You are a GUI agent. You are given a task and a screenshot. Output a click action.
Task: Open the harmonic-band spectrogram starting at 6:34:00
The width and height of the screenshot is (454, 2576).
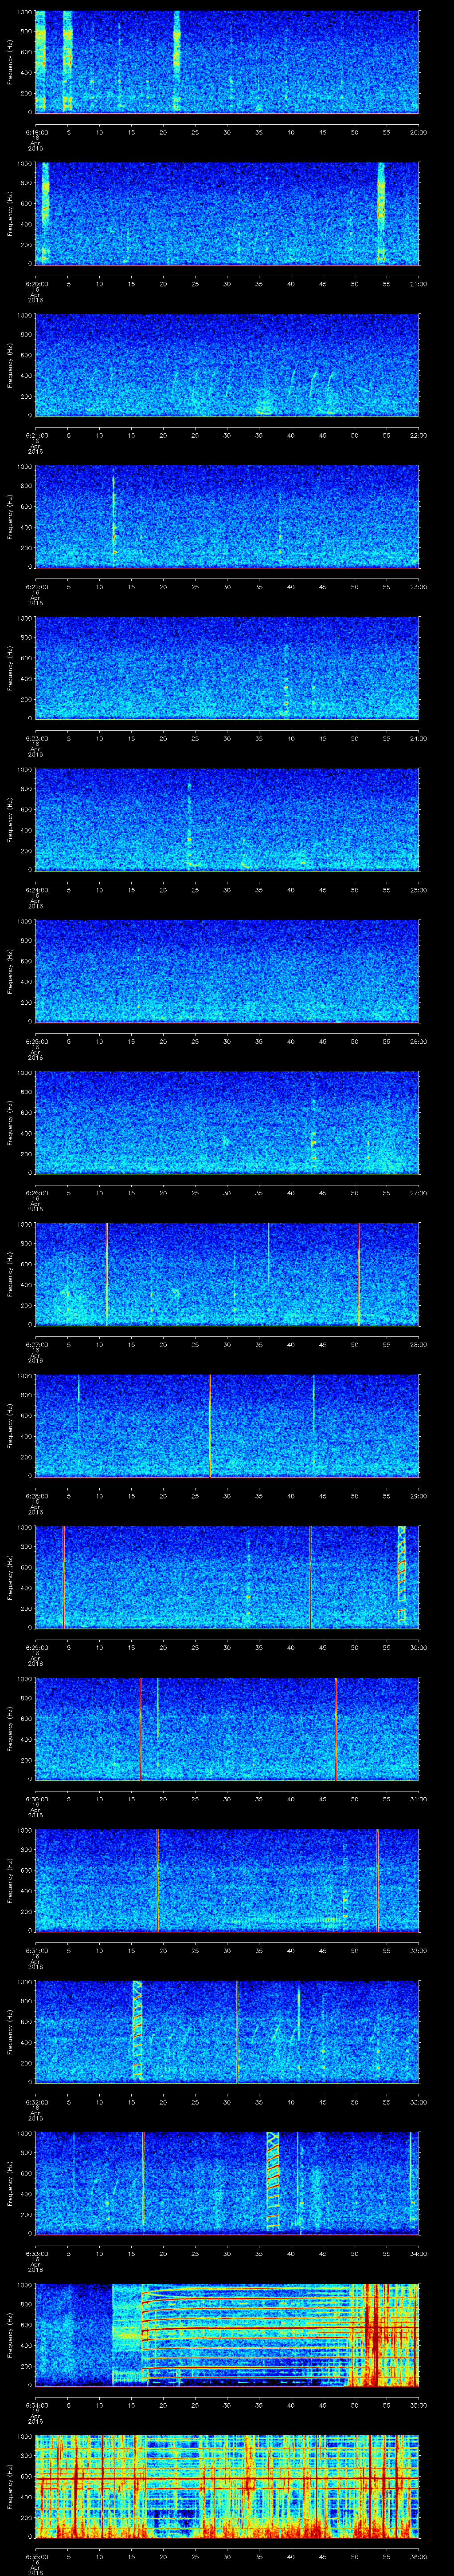pyautogui.click(x=227, y=2334)
